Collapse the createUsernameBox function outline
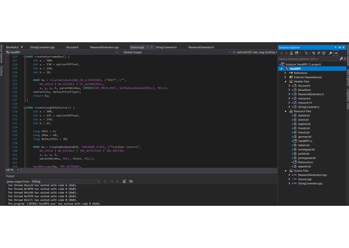The width and height of the screenshot is (349, 248). [25, 57]
